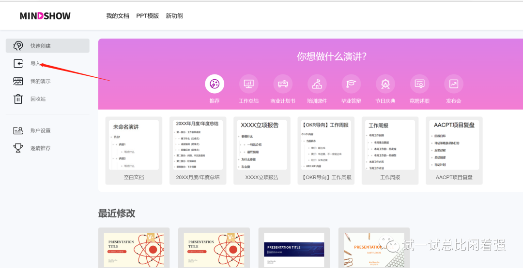This screenshot has width=523, height=268.
Task: Click the XXXX立项报告 caption below card
Action: [x=262, y=178]
